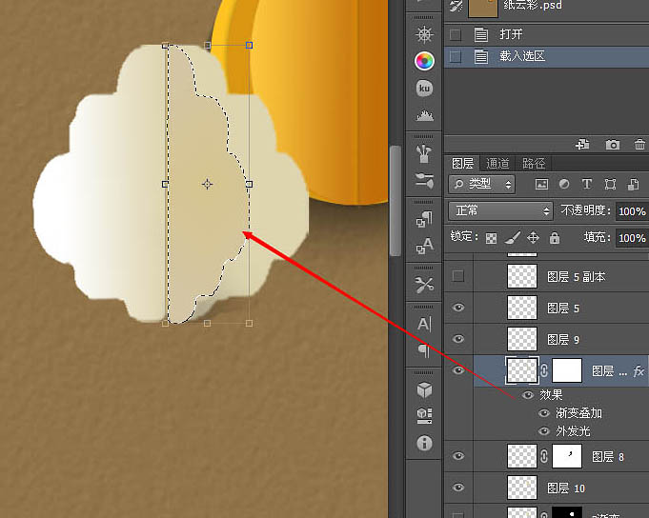Select the 载入选区 history state
Screen dimensions: 649x518
546,56
